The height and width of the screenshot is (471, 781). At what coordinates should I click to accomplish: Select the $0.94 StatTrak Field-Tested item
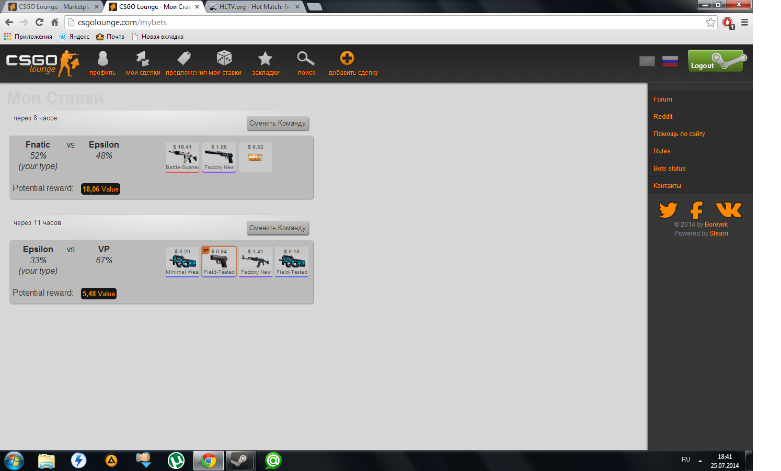tap(219, 262)
